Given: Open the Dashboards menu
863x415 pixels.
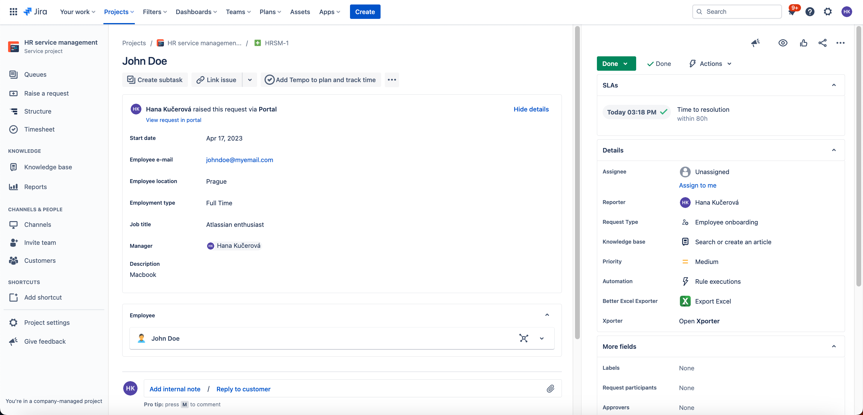Looking at the screenshot, I should click(x=196, y=12).
